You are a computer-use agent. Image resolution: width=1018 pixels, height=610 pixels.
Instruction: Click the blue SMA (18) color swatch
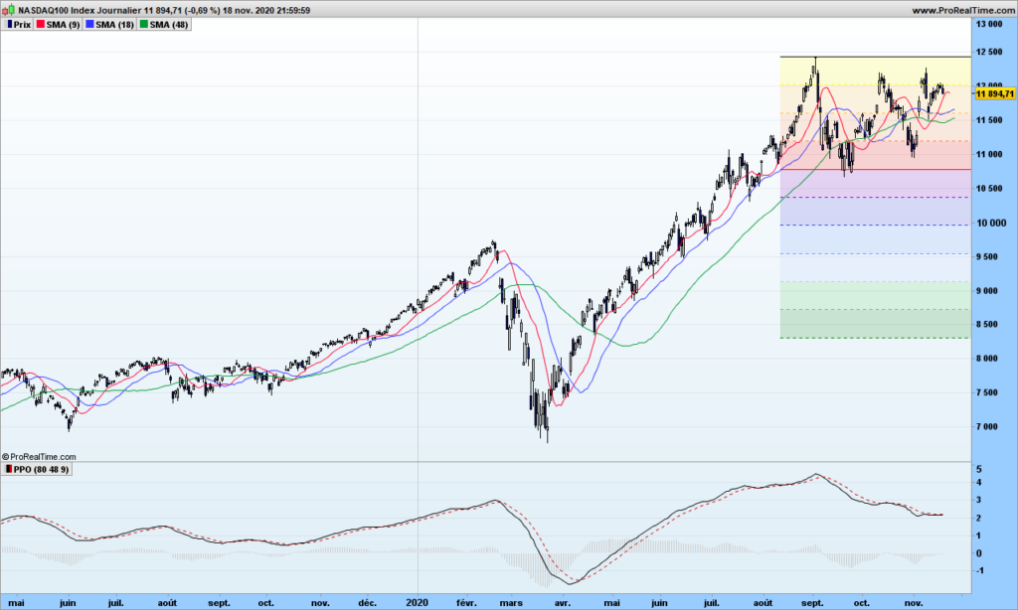[x=89, y=25]
